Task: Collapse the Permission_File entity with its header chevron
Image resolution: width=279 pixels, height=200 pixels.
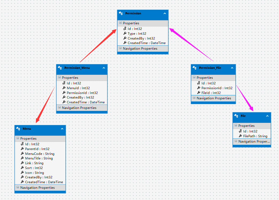Action: coord(232,68)
